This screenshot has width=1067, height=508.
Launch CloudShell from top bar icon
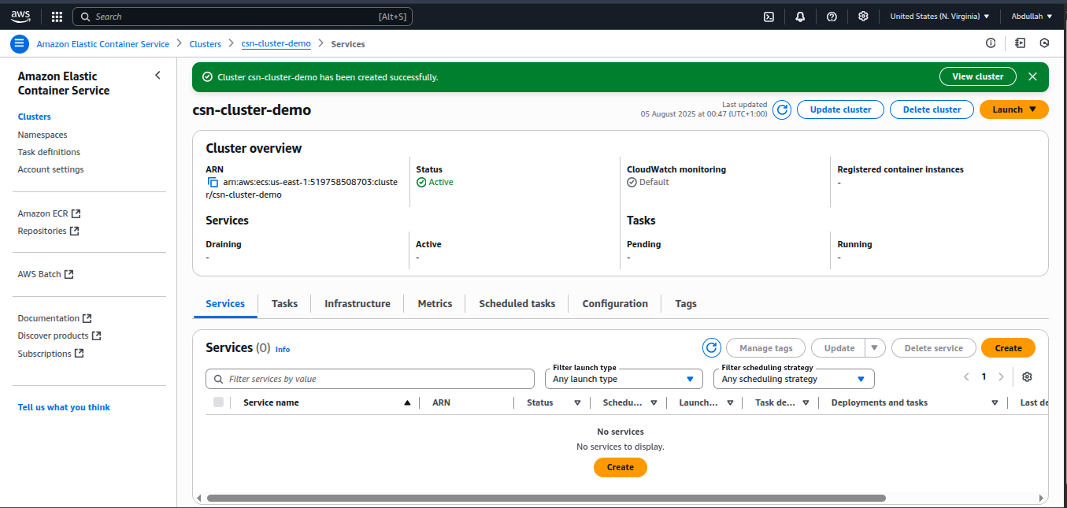click(769, 17)
